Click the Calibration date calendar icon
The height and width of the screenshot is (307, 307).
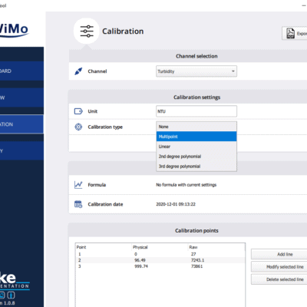pos(78,204)
